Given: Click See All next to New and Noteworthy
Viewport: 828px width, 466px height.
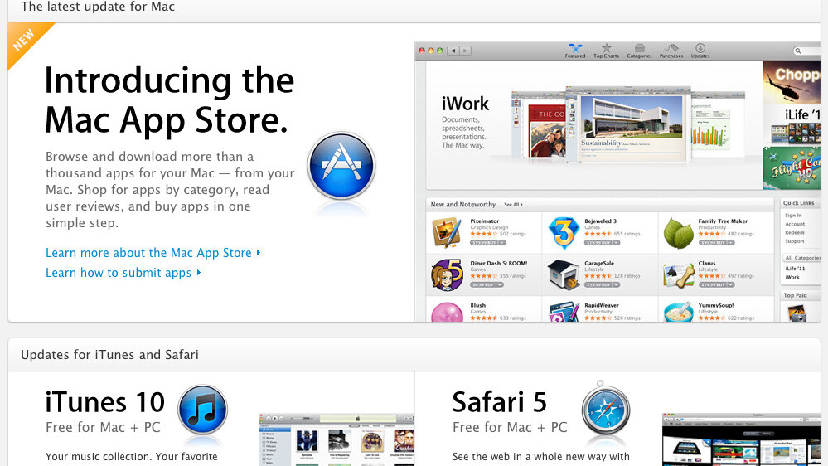Looking at the screenshot, I should (x=512, y=204).
